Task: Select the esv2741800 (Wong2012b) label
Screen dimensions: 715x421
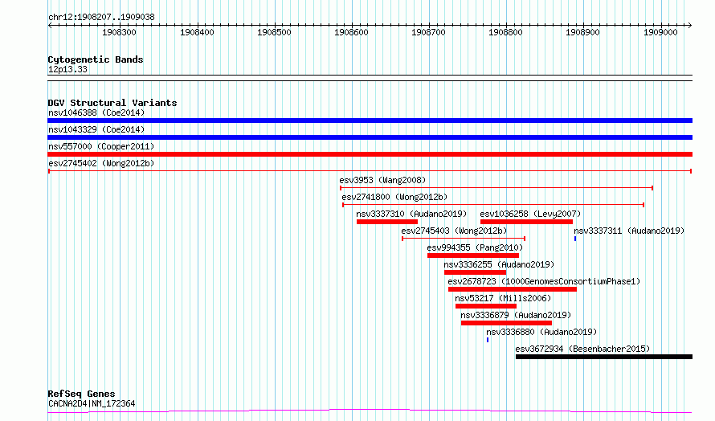Action: 394,197
